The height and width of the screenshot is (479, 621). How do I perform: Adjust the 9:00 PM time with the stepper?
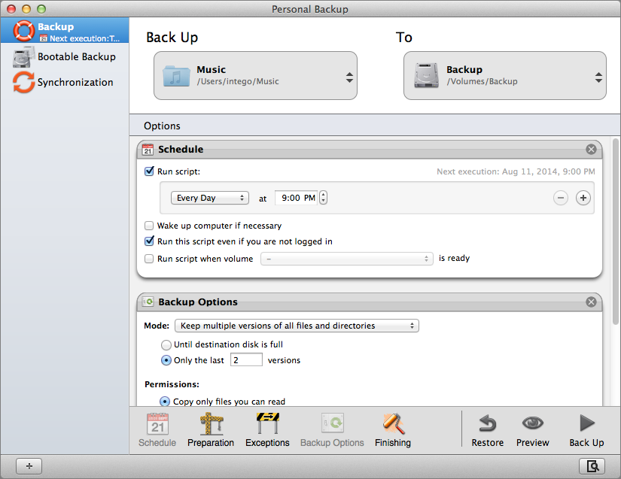323,197
